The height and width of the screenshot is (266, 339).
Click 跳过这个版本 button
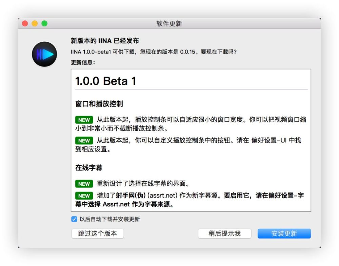pos(98,233)
